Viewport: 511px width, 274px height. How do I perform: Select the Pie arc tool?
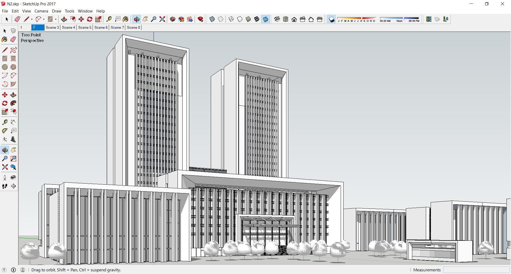pyautogui.click(x=13, y=84)
